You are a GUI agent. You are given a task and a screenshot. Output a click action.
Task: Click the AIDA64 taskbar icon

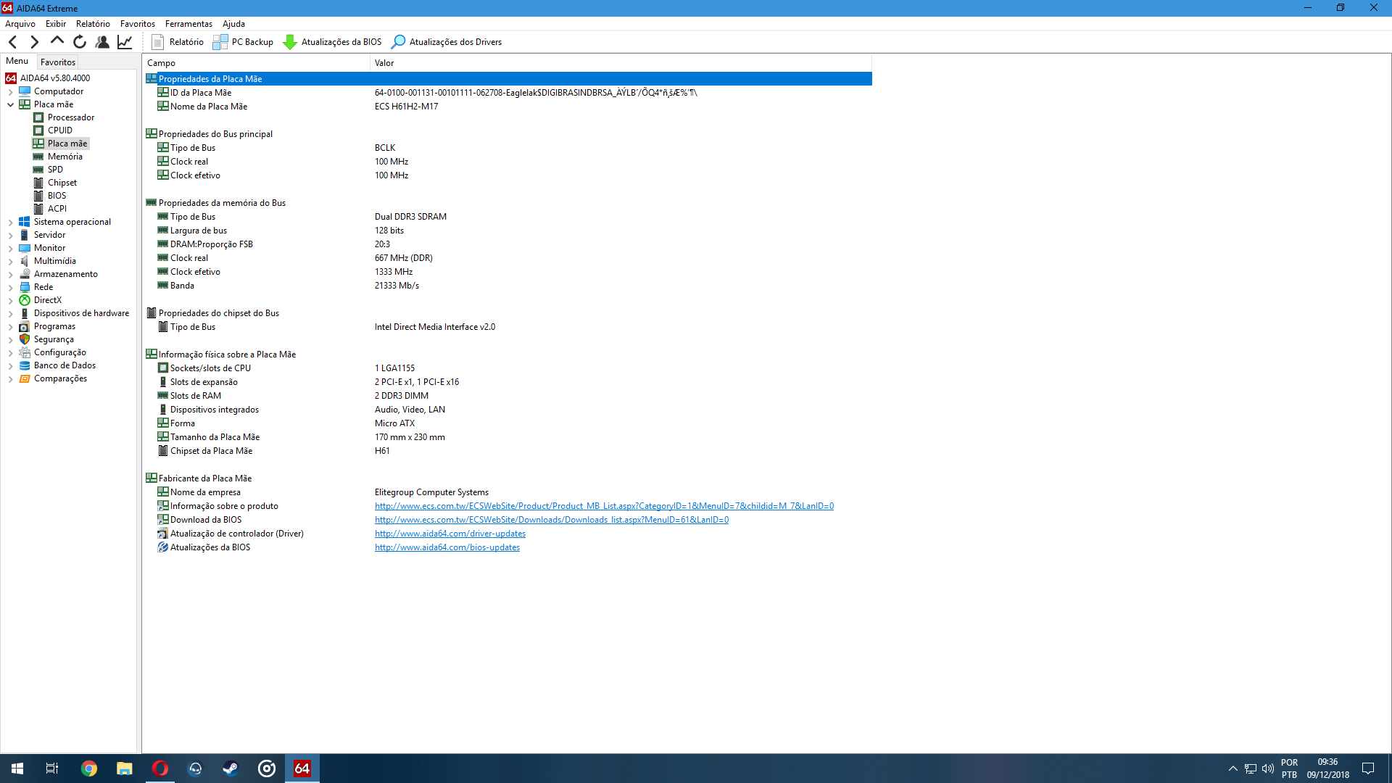tap(302, 768)
